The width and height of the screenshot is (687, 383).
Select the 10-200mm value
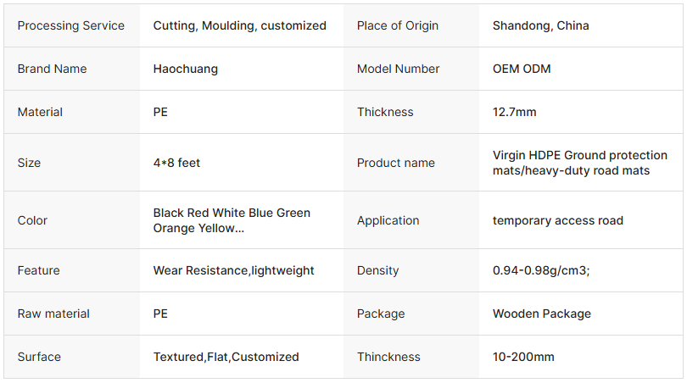tap(522, 357)
